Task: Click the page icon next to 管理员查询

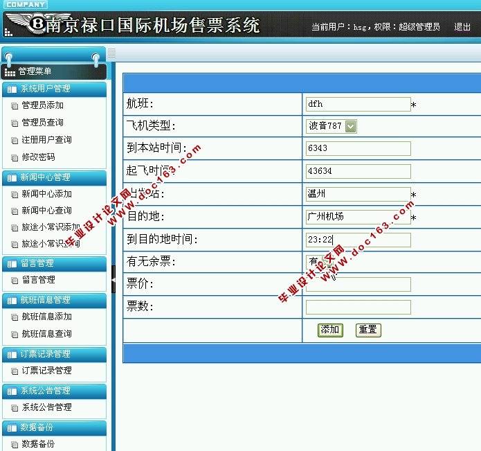Action: click(x=15, y=123)
